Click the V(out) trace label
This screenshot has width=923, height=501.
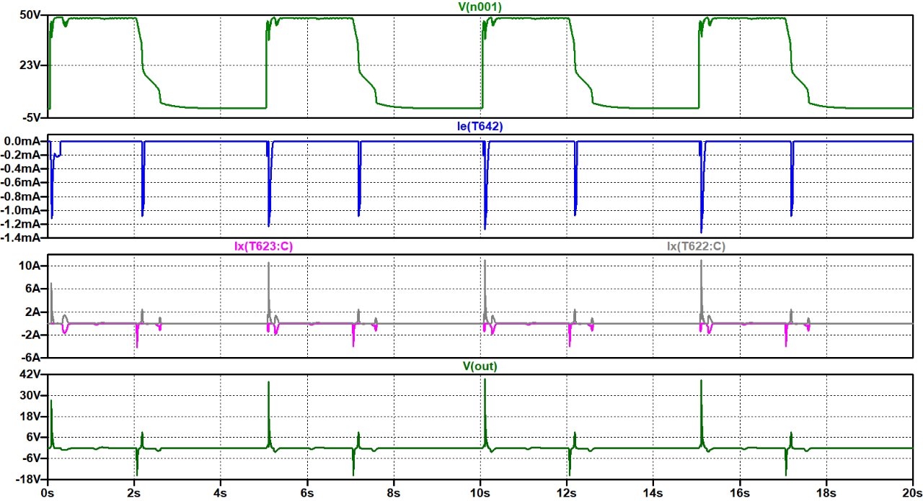(x=481, y=366)
